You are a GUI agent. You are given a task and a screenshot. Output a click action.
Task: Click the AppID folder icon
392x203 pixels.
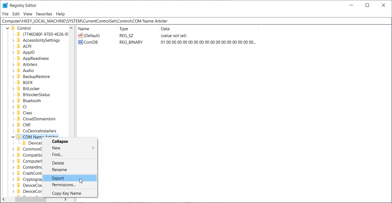coord(19,52)
